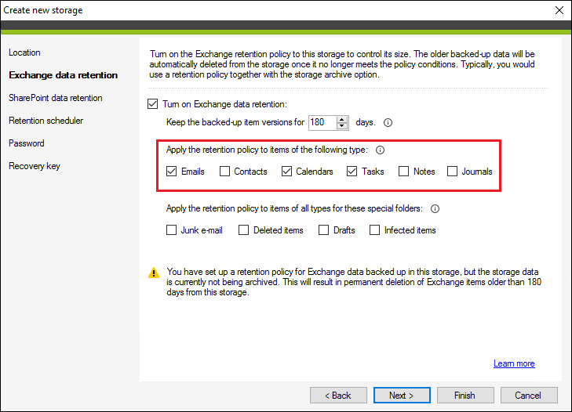Uncheck the Tasks checkbox
Screen dimensions: 572x412
click(x=352, y=172)
